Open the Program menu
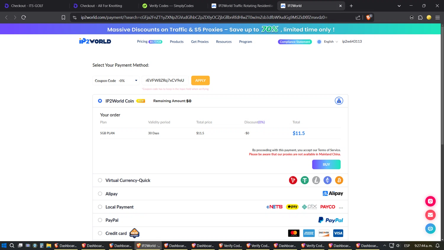The height and width of the screenshot is (250, 444). point(246,42)
